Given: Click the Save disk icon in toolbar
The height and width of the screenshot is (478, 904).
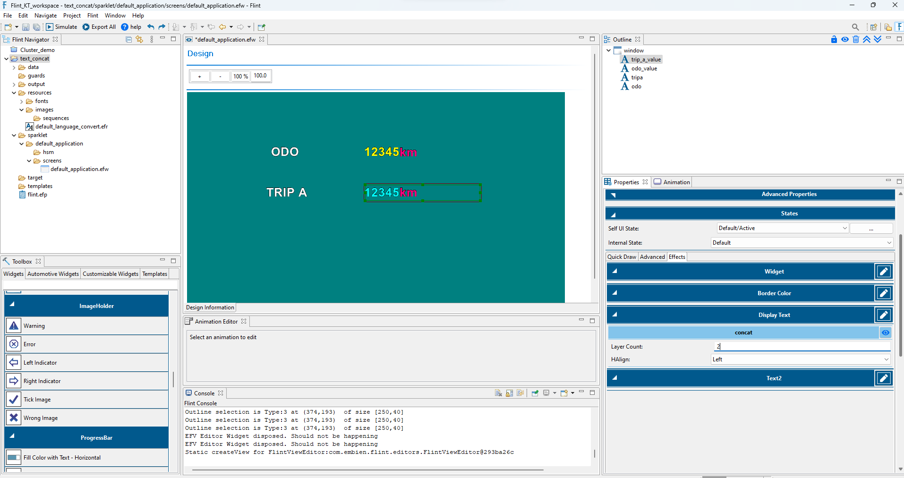Looking at the screenshot, I should point(26,27).
